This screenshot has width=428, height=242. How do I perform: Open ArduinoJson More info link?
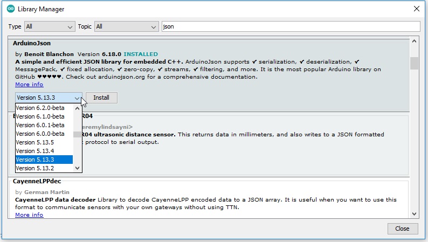point(29,84)
